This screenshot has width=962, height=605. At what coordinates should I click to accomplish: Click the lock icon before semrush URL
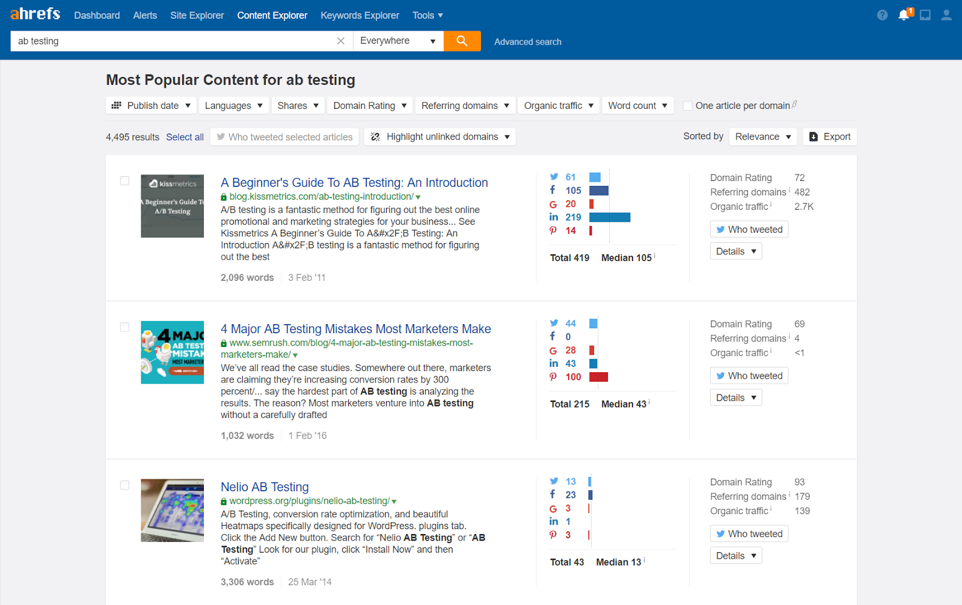(224, 343)
